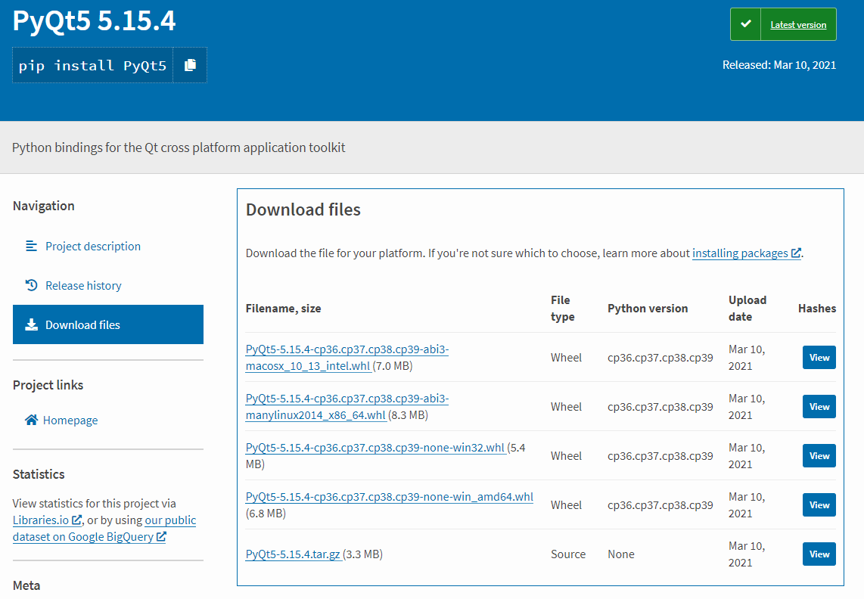The image size is (864, 599).
Task: Click external-link icon next to Libraries.io
Action: click(76, 520)
